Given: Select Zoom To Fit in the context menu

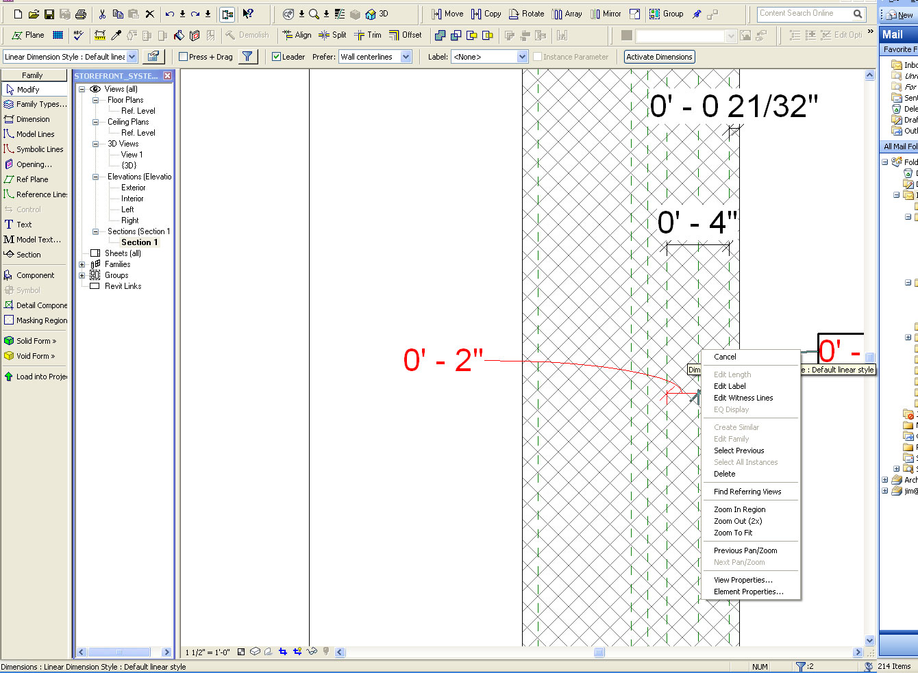Looking at the screenshot, I should [x=732, y=533].
